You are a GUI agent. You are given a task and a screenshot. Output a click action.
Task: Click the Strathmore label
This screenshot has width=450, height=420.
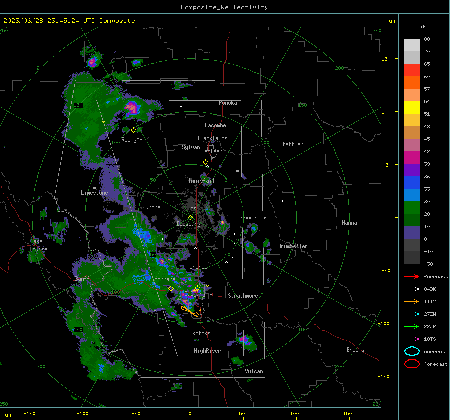coord(243,296)
